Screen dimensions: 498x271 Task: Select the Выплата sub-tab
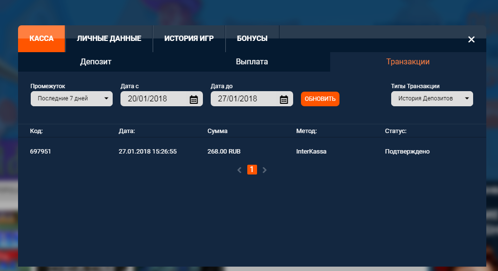(x=252, y=61)
